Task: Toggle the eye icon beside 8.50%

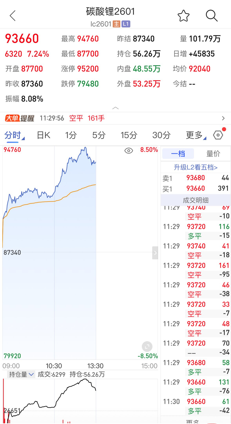Action: [x=128, y=150]
